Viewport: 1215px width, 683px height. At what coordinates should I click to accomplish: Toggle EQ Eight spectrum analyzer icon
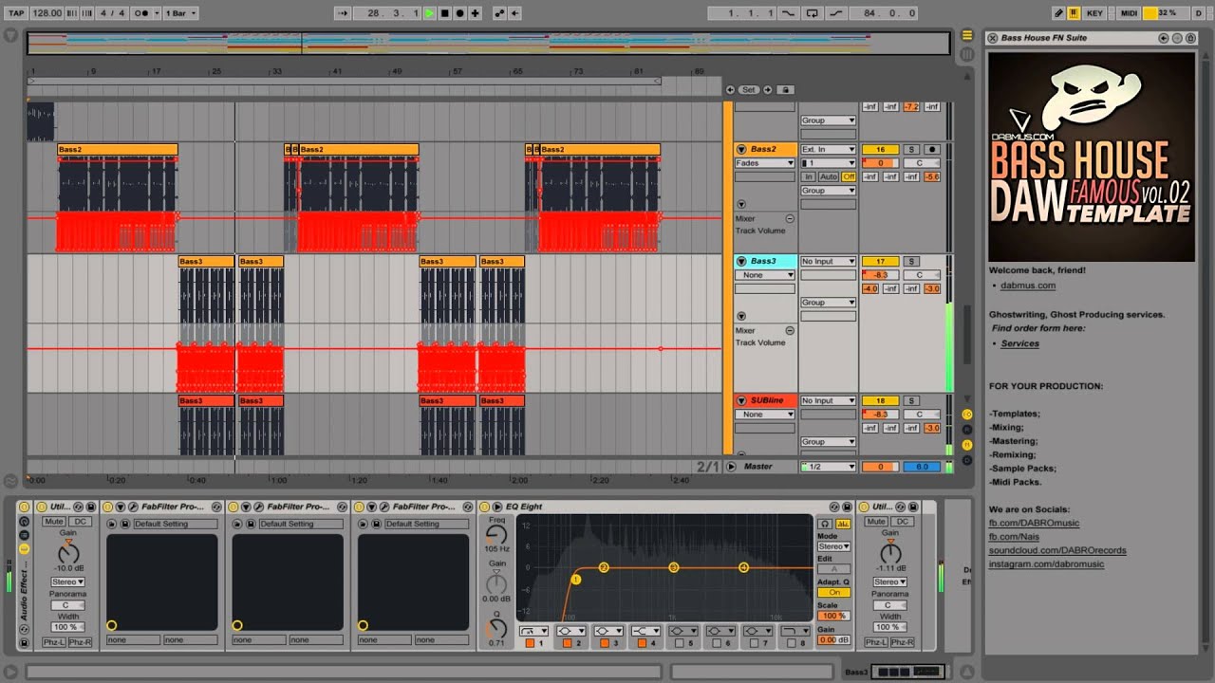[x=842, y=524]
